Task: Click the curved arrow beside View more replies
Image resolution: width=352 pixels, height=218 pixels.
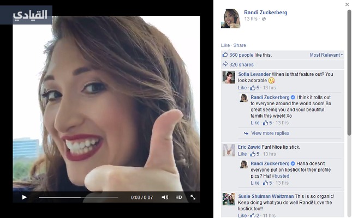Action: point(246,134)
